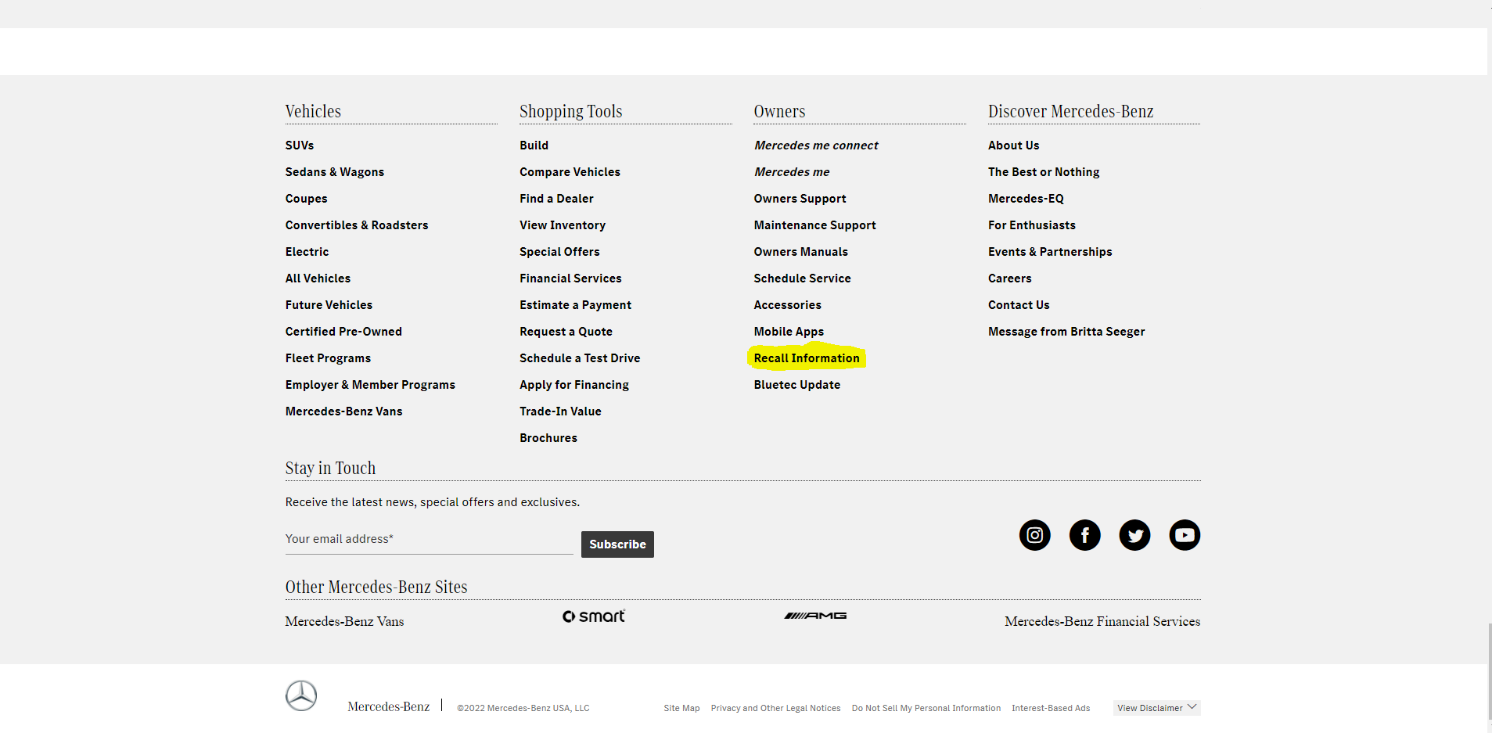Open Privacy and Other Legal Notices
This screenshot has width=1492, height=733.
[x=775, y=708]
